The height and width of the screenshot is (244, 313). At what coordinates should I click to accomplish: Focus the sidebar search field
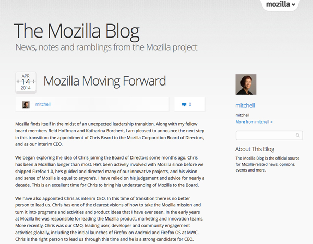tap(266, 136)
